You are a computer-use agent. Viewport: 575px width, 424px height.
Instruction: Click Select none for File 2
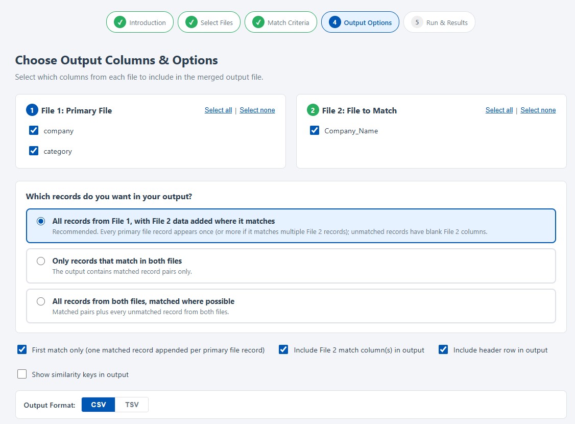click(538, 110)
